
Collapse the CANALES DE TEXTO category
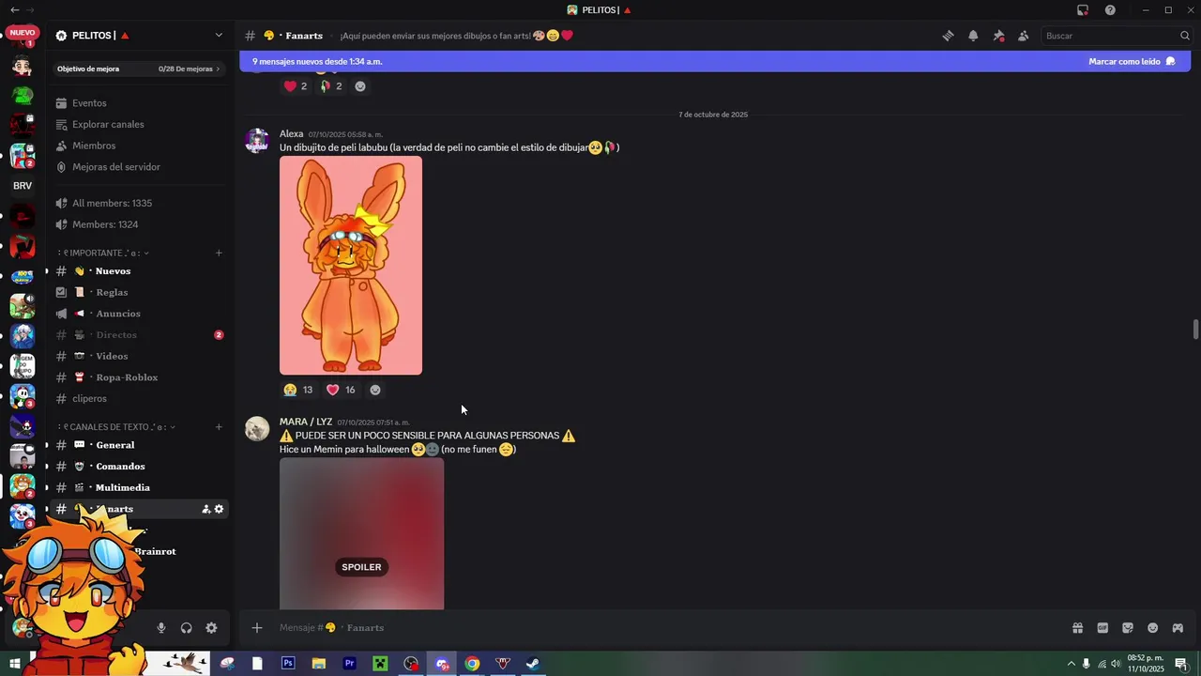click(115, 427)
